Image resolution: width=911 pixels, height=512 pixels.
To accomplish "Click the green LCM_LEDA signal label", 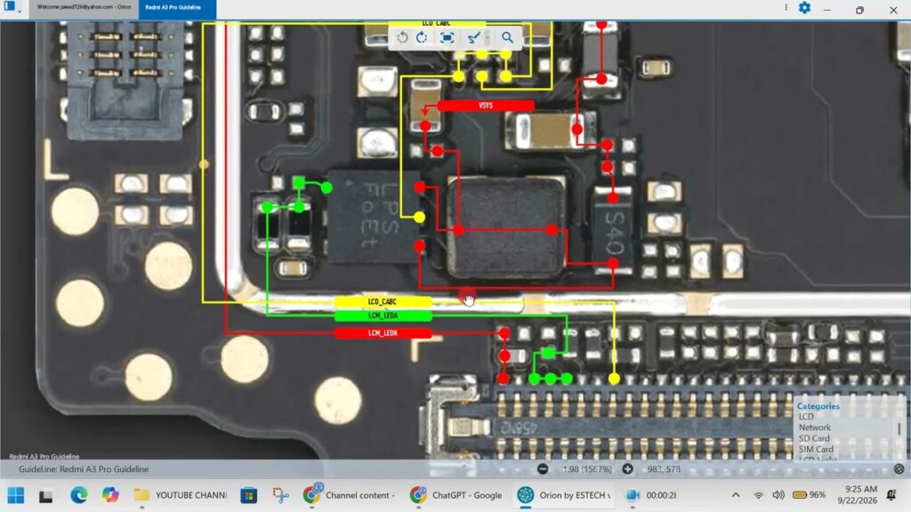I will point(383,316).
